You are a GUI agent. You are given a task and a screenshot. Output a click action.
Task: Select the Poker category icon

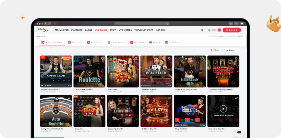pos(150,42)
